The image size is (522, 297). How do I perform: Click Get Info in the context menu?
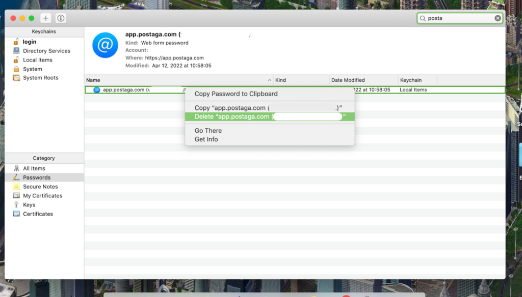coord(206,139)
